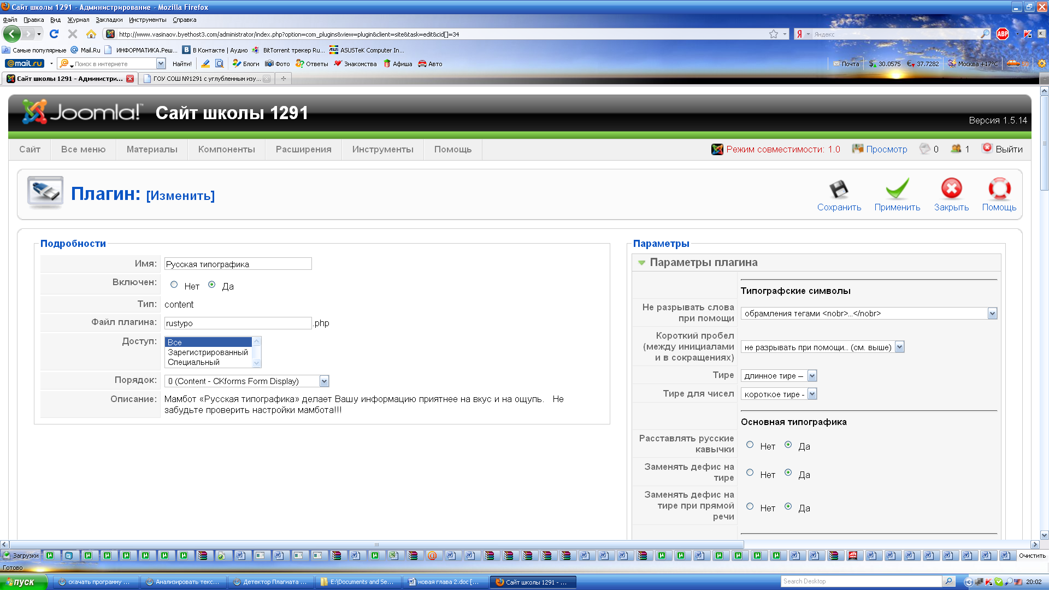Click the Выйти logout link
Viewport: 1049px width, 590px height.
tap(1009, 149)
